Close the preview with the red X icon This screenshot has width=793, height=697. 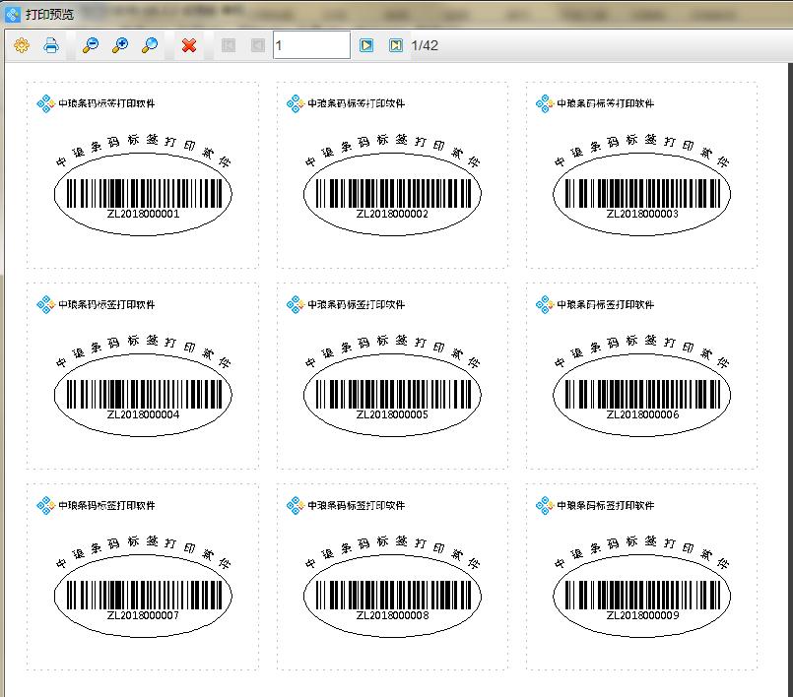click(x=189, y=45)
